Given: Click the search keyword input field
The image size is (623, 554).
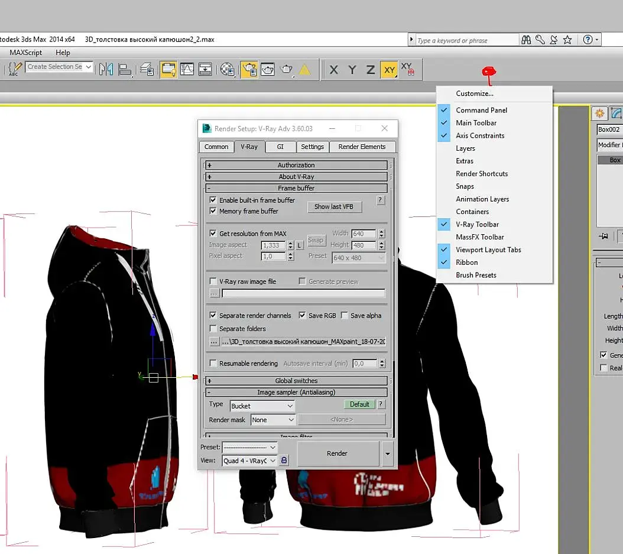Looking at the screenshot, I should 466,40.
